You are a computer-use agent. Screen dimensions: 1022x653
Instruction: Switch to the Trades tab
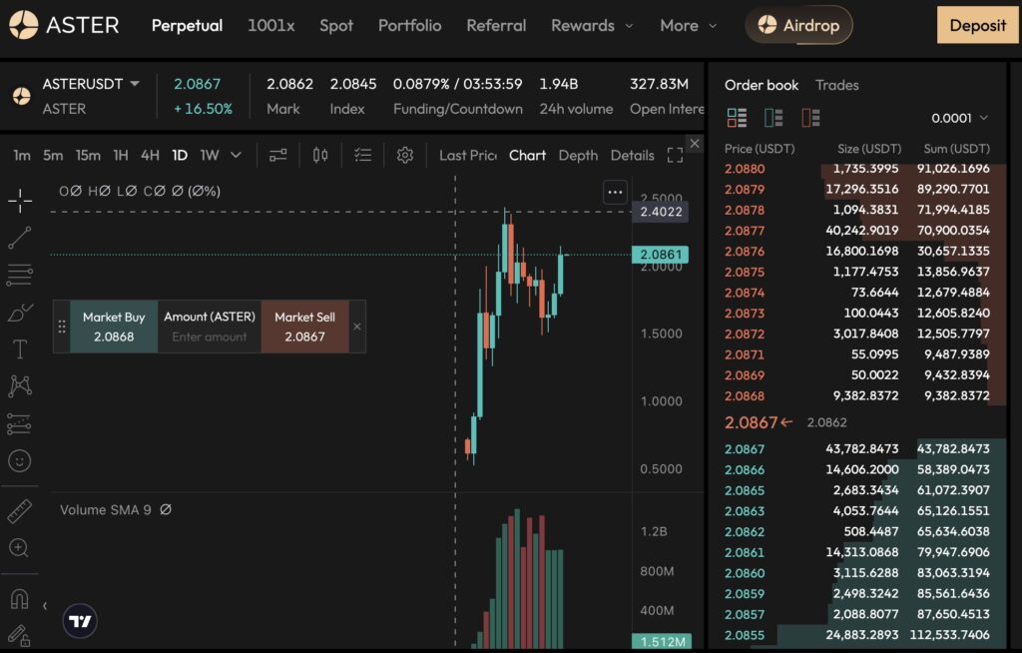[836, 85]
